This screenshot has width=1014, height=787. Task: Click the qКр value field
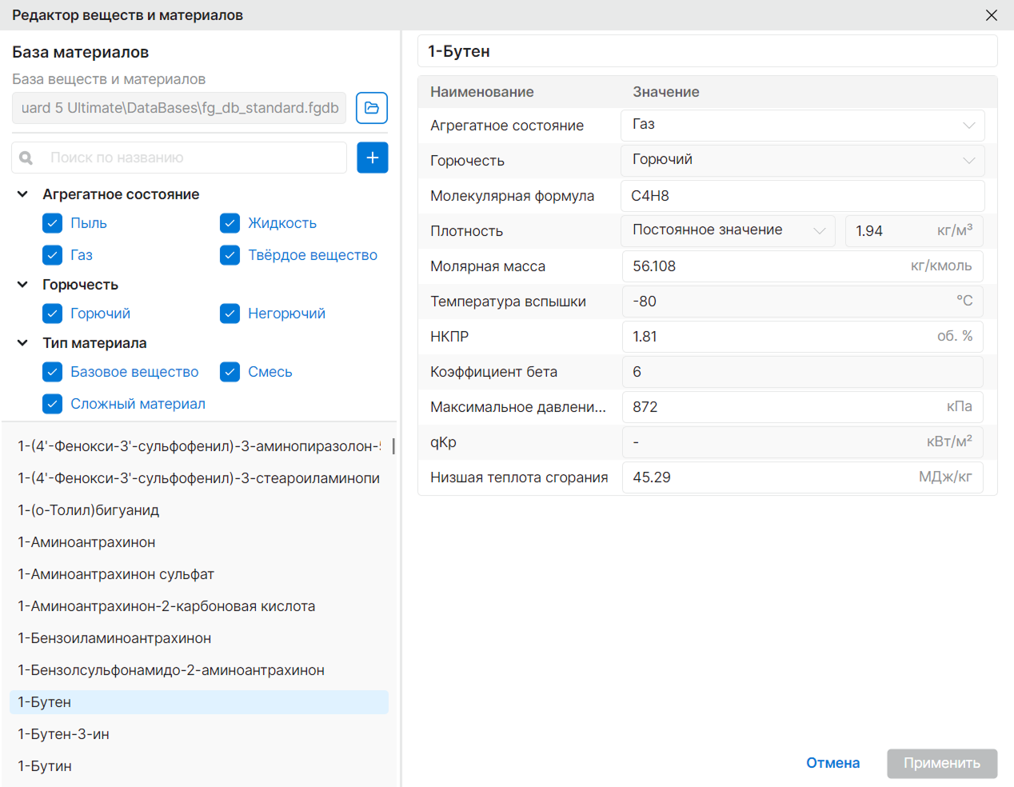[803, 442]
